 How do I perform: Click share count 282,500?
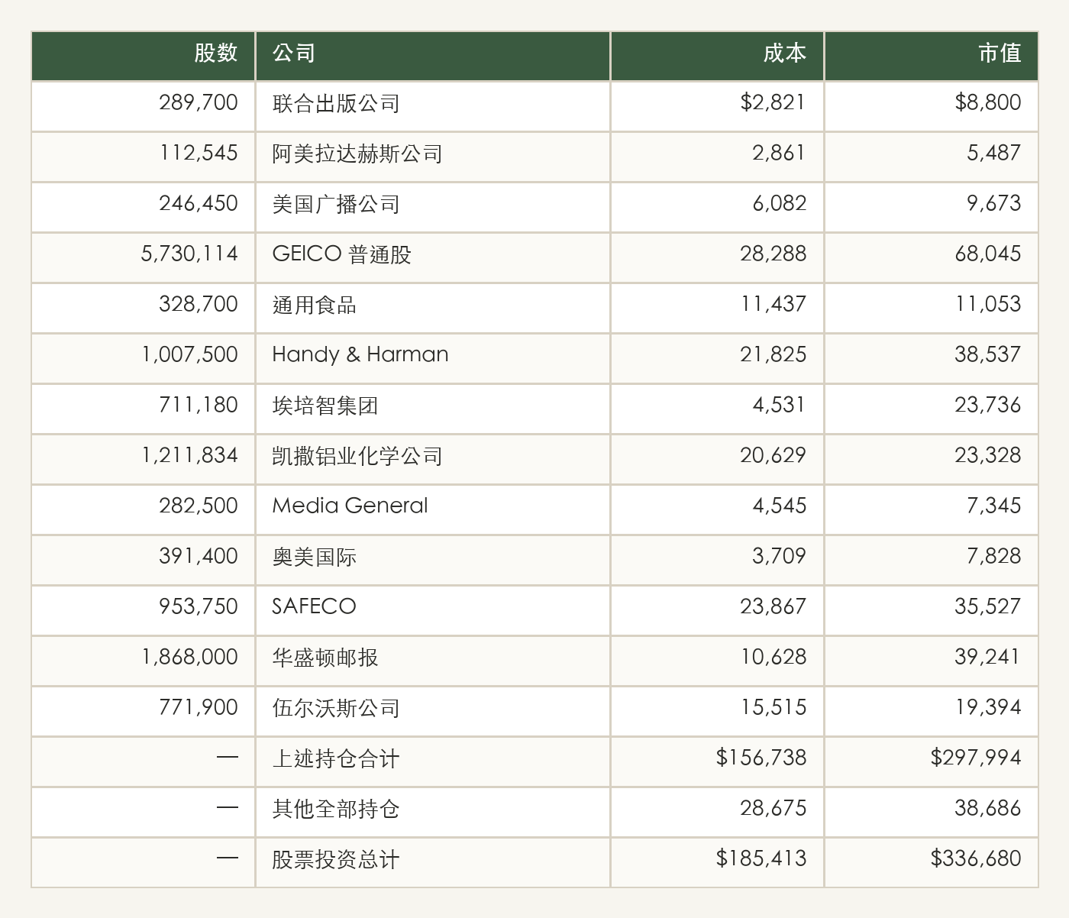coord(199,506)
